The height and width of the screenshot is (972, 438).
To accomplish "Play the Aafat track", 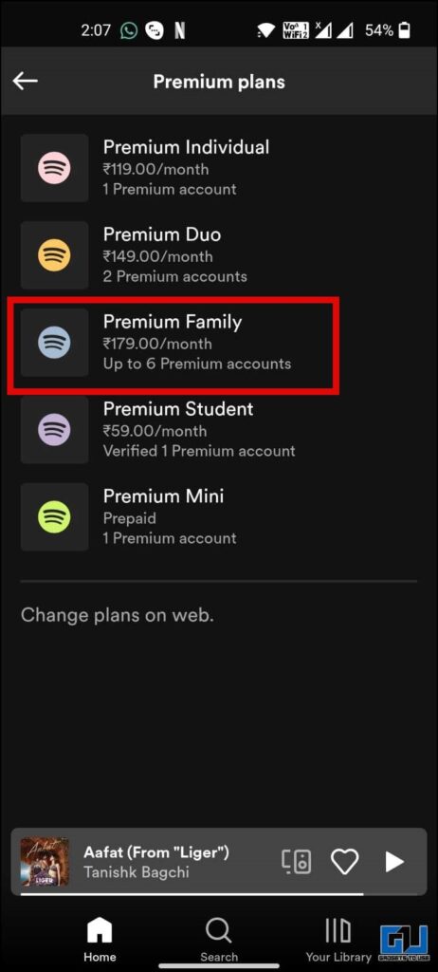I will tap(394, 862).
